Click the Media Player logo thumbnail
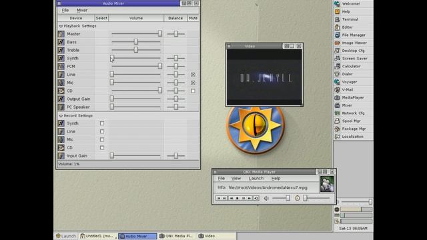The image size is (427, 240). 327,184
